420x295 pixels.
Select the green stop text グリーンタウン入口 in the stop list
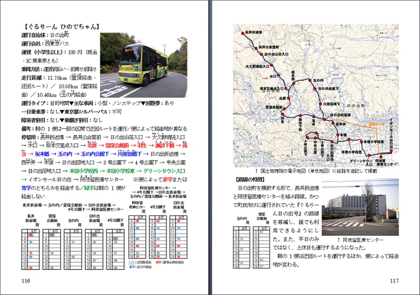pos(164,171)
